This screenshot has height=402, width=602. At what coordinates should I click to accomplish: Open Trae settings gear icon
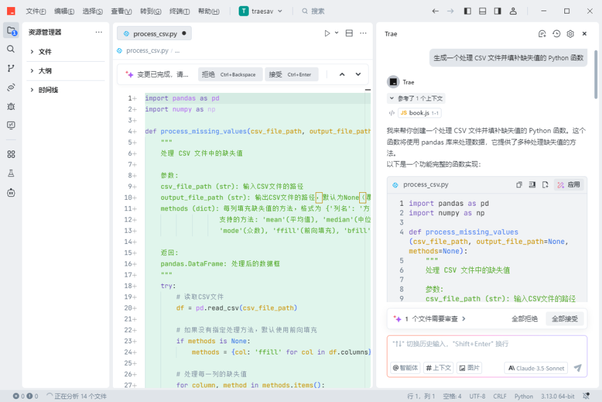click(x=570, y=33)
